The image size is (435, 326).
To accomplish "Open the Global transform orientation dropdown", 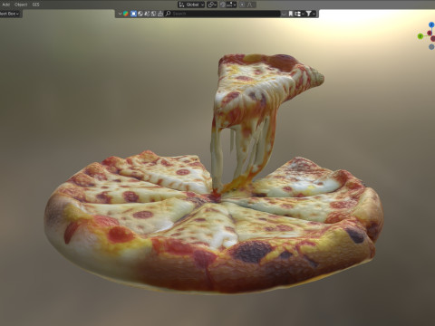I will click(191, 5).
